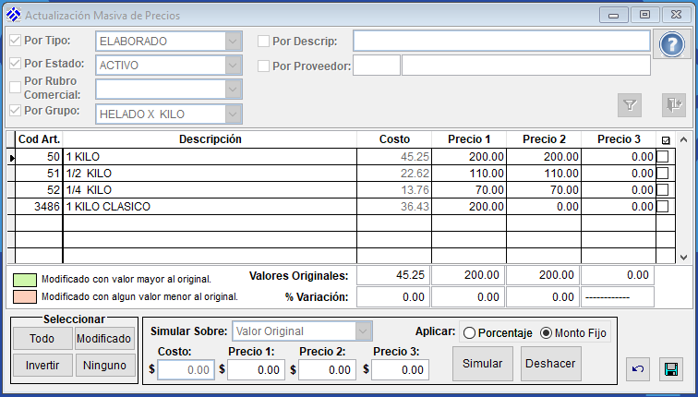The image size is (698, 397).
Task: Check the row checkbox for 1/2 KILO
Action: pos(663,174)
